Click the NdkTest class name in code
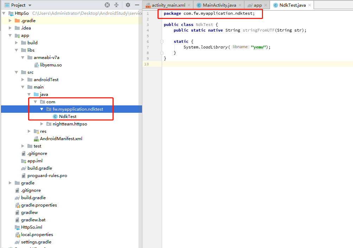353x248 pixels. click(204, 25)
